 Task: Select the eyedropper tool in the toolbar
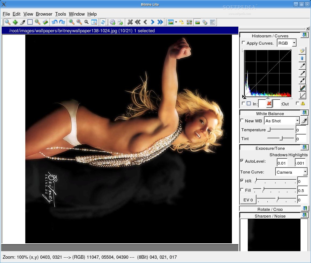pos(22,22)
